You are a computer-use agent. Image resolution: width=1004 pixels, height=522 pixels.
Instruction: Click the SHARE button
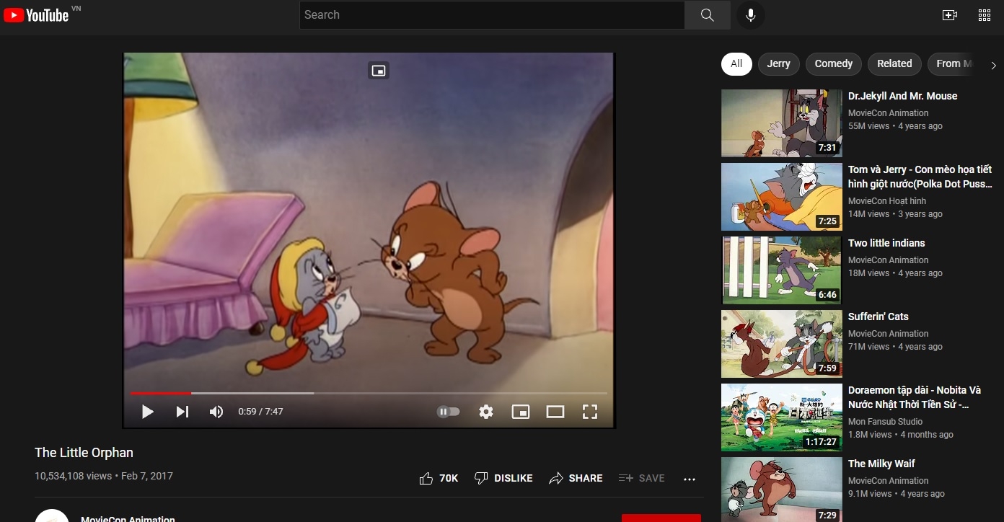tap(576, 478)
